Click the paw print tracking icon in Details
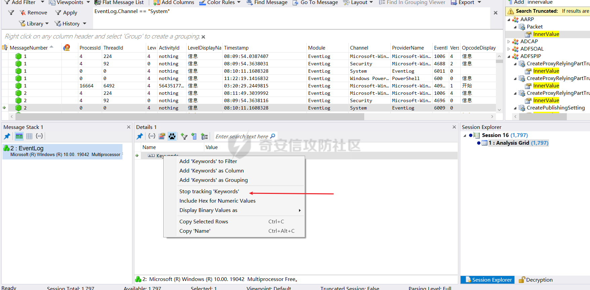 coord(172,136)
